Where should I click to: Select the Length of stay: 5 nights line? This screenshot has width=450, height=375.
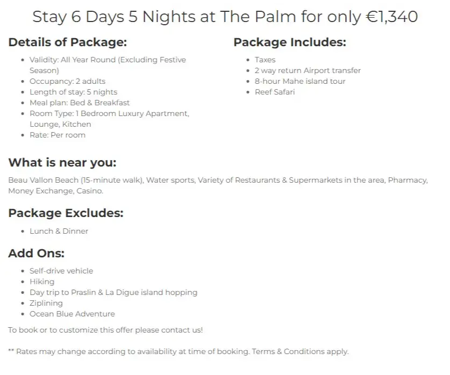[x=74, y=92]
